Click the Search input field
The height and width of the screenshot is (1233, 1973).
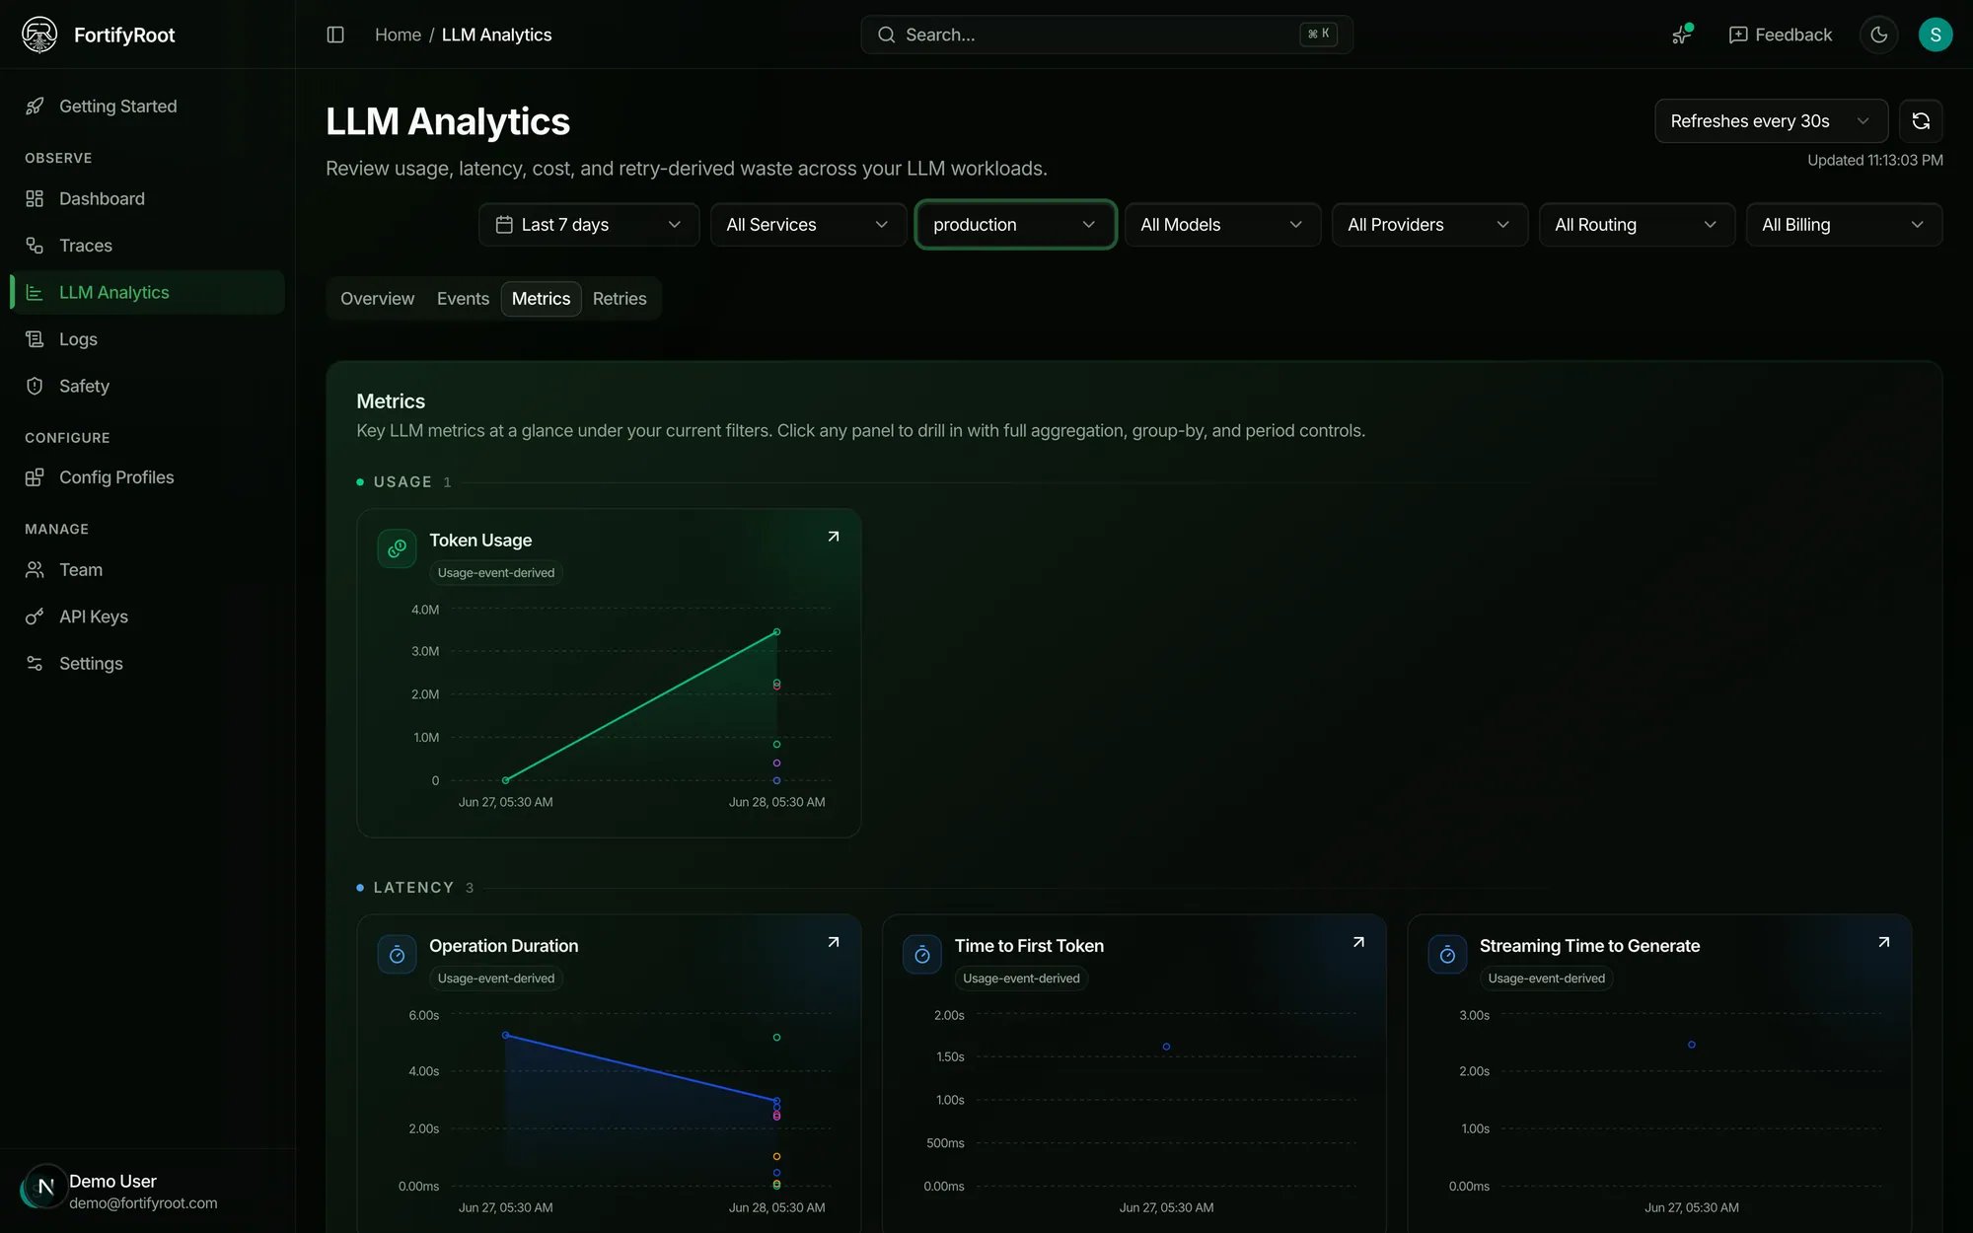pos(1106,35)
